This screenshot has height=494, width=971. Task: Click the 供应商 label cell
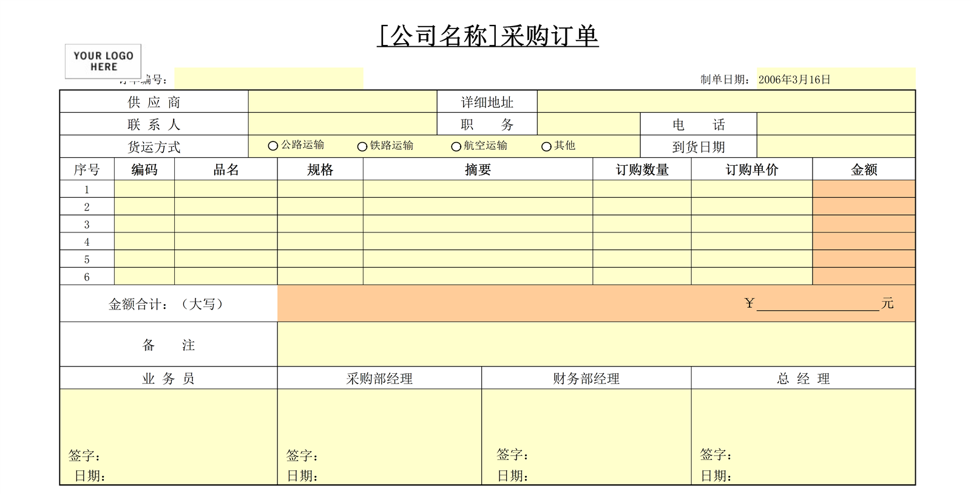pyautogui.click(x=154, y=102)
